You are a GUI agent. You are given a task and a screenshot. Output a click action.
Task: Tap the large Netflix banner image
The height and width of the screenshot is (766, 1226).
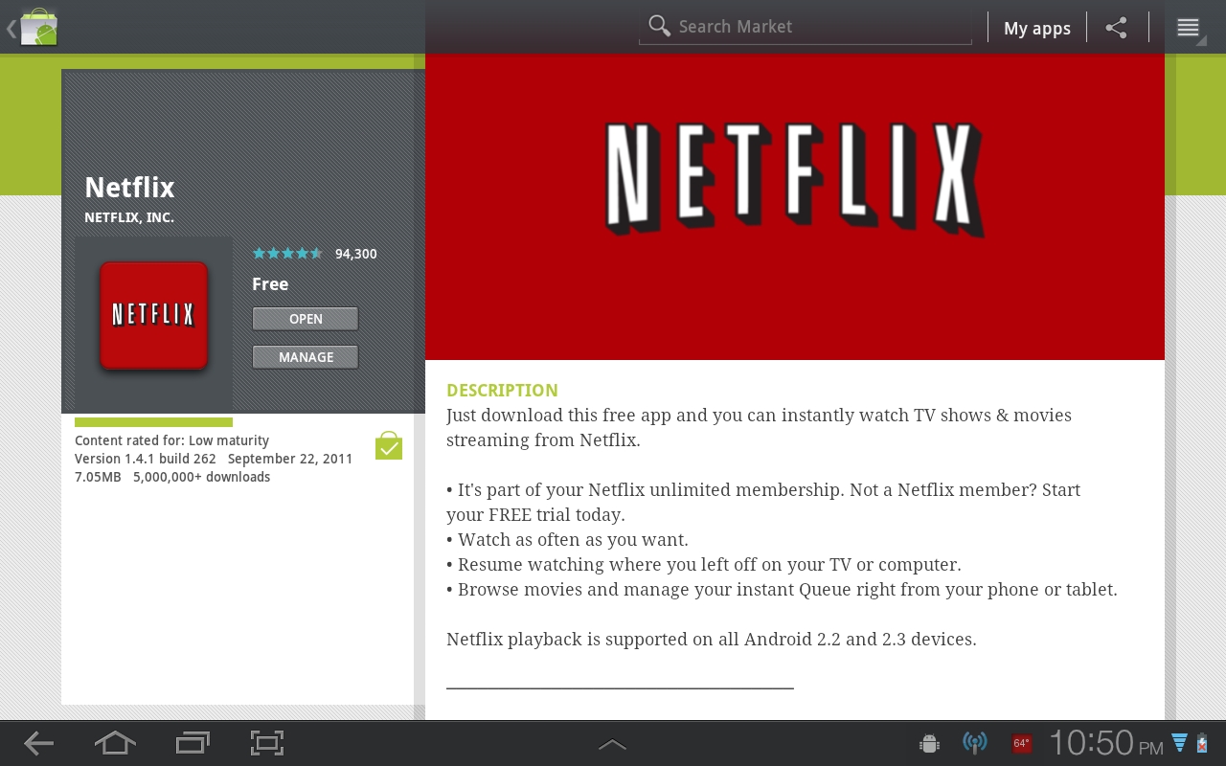[x=795, y=207]
